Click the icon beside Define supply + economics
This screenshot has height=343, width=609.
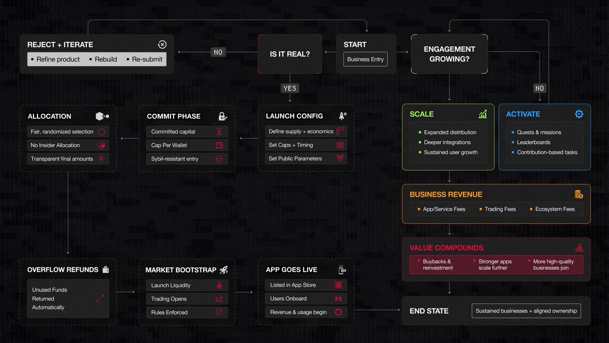(x=340, y=131)
